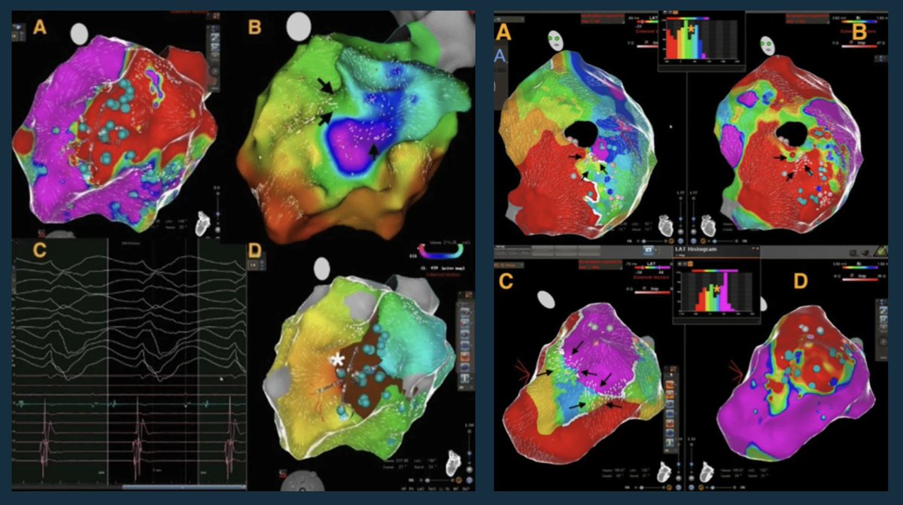Click the heart orientation icon in left figure panel A
Screen dimensions: 903x505
pyautogui.click(x=203, y=223)
